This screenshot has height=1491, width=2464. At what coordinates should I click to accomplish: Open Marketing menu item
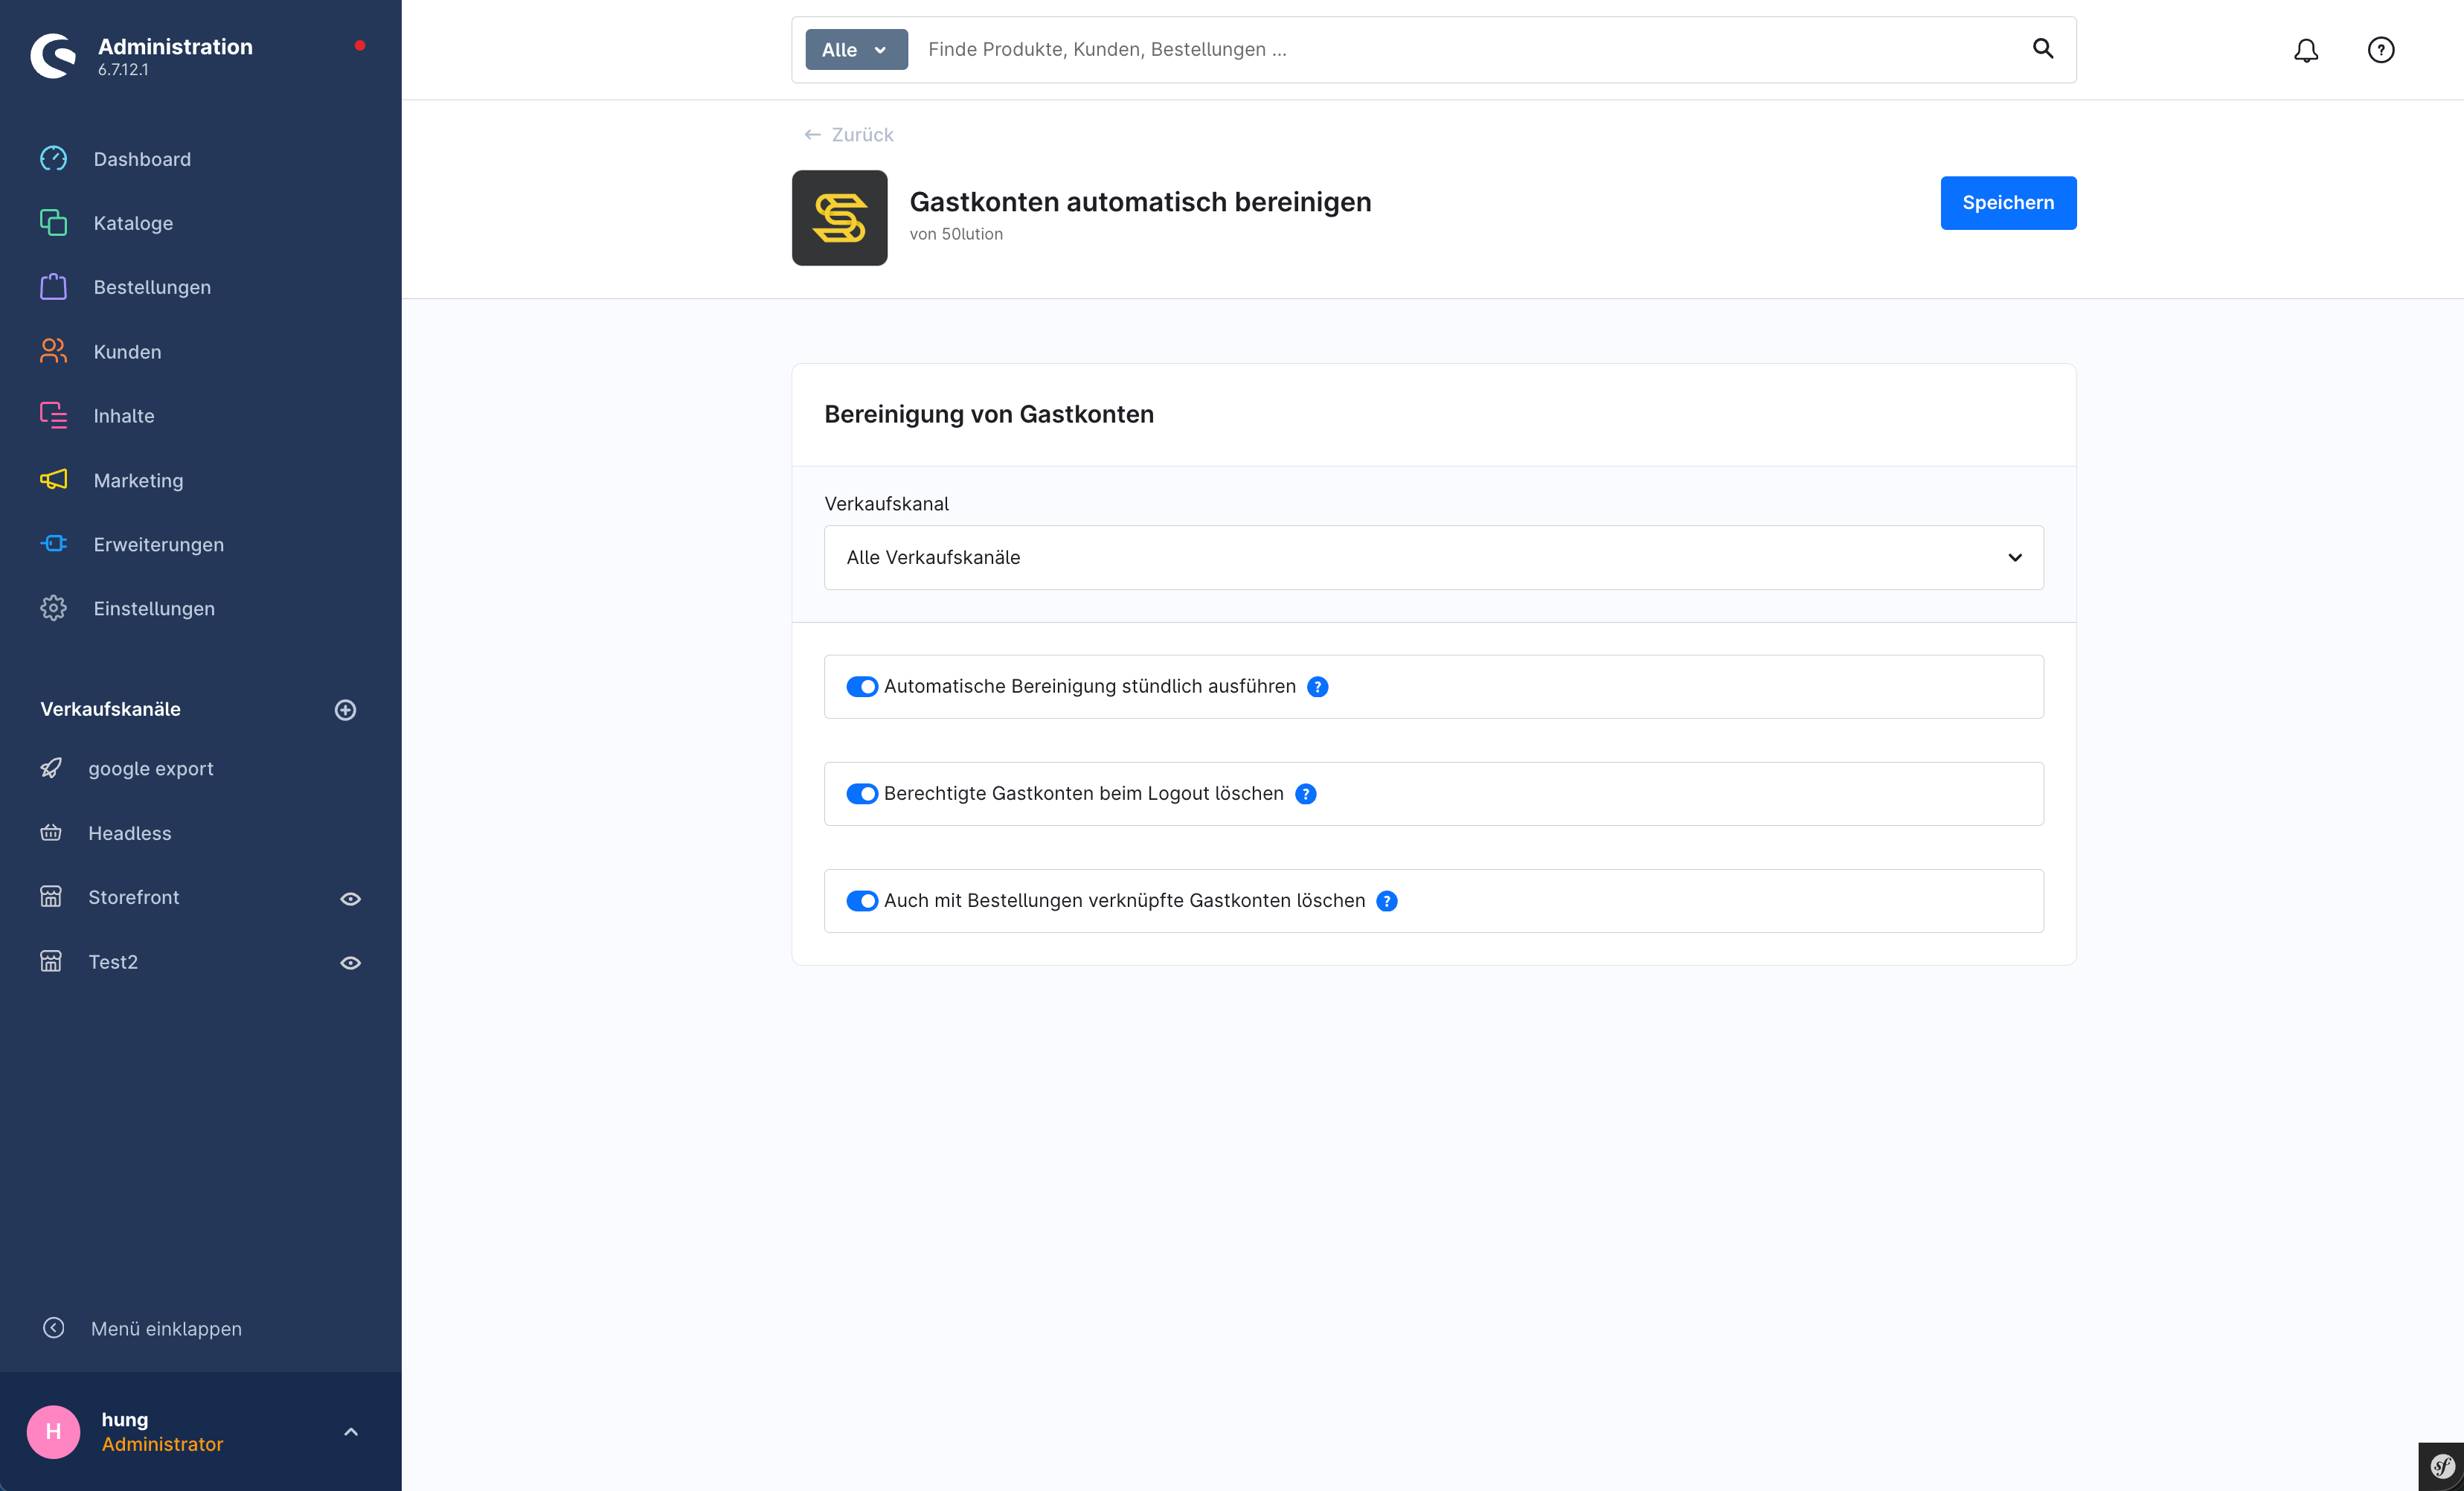(138, 480)
